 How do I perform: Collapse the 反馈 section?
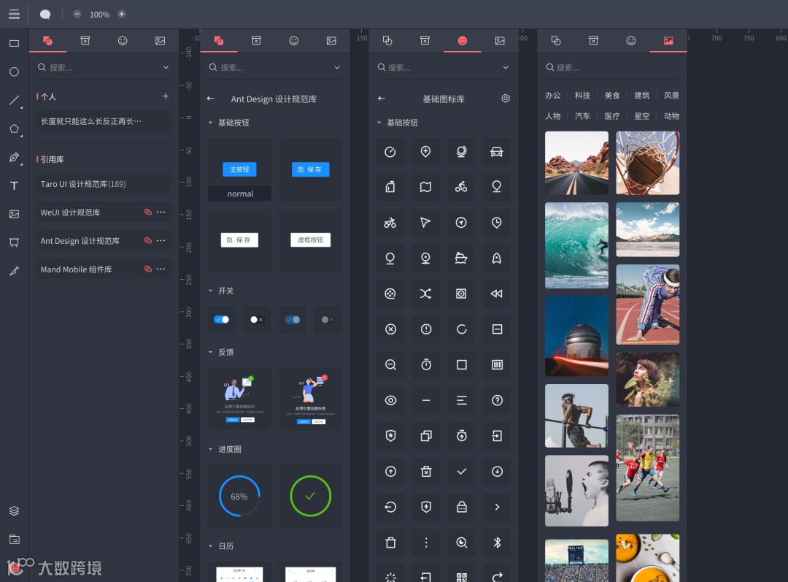[x=211, y=352]
